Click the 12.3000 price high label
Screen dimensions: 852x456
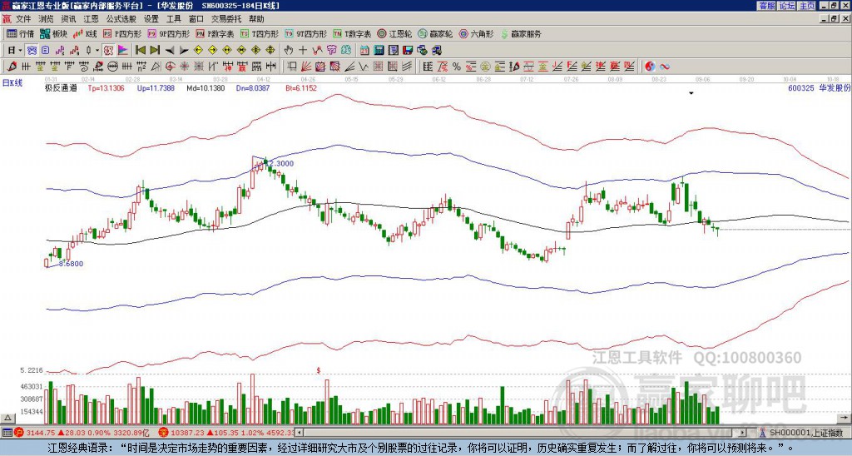point(281,164)
